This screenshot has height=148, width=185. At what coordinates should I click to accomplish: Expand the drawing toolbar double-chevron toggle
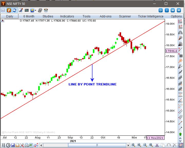point(180,140)
